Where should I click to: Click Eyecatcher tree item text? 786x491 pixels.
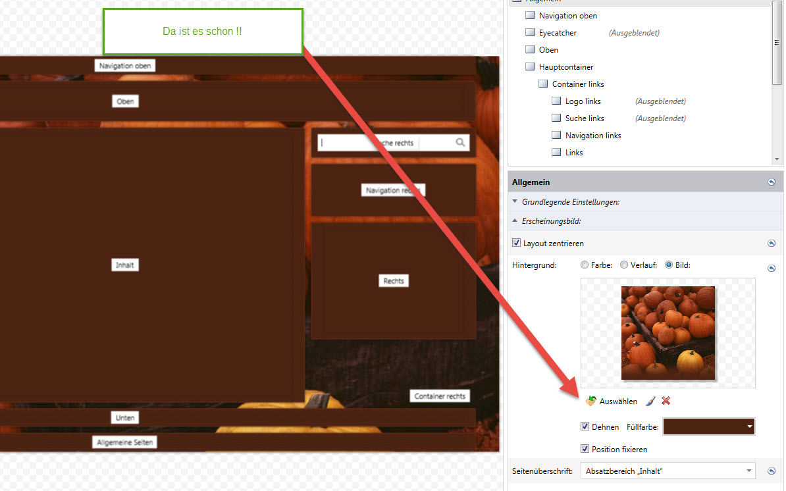point(558,33)
